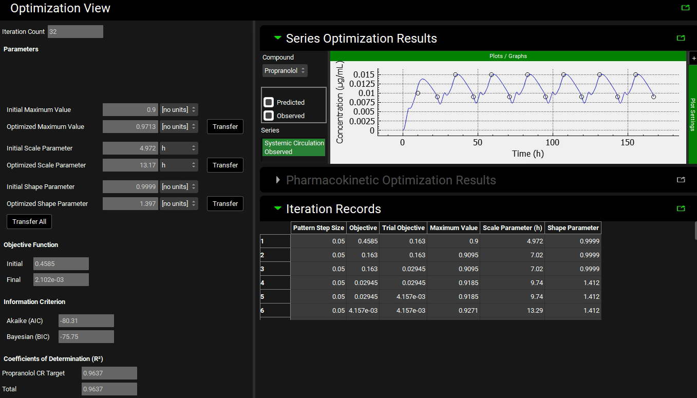Open the Propranolol compound dropdown
Screen dimensions: 697x398
click(285, 71)
